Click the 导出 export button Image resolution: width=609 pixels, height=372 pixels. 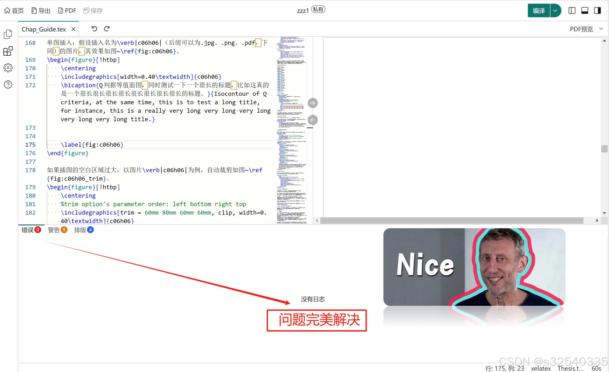(x=41, y=11)
